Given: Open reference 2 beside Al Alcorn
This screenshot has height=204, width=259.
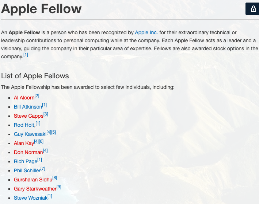Looking at the screenshot, I should [x=37, y=96].
